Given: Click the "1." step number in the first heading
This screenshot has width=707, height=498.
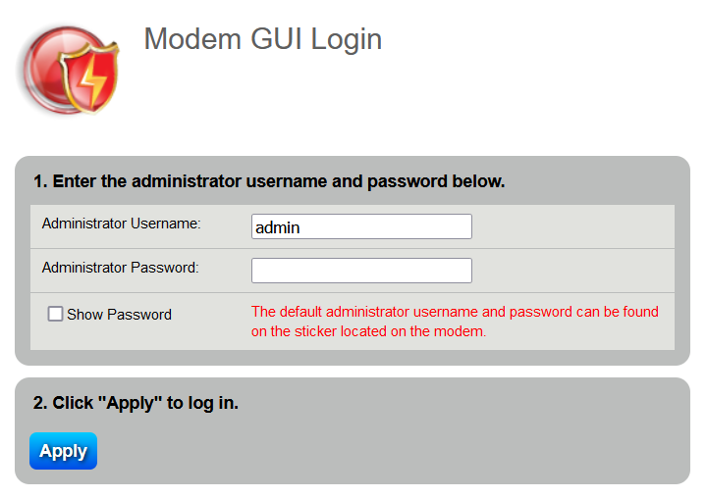Looking at the screenshot, I should coord(40,181).
